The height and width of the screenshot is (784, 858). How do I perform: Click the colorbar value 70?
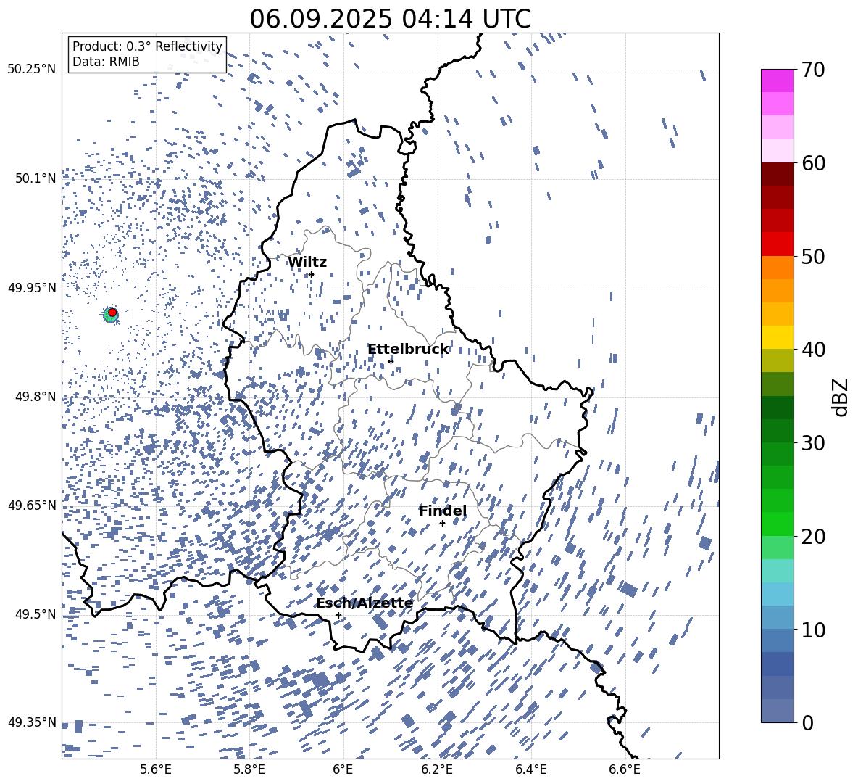pyautogui.click(x=813, y=70)
